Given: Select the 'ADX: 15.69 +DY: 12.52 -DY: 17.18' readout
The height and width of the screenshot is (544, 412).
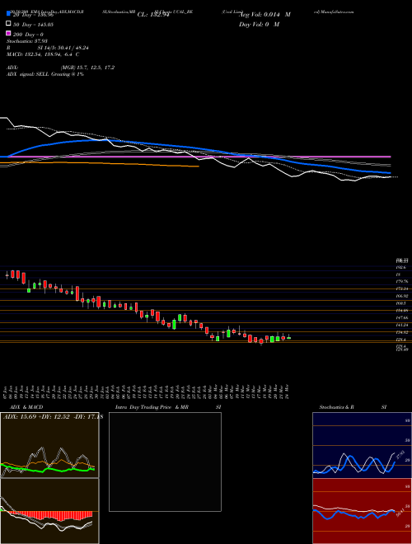Looking at the screenshot, I should [x=53, y=417].
